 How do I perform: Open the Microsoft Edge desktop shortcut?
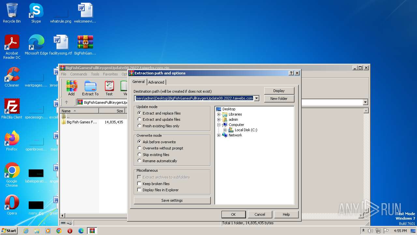pyautogui.click(x=36, y=45)
